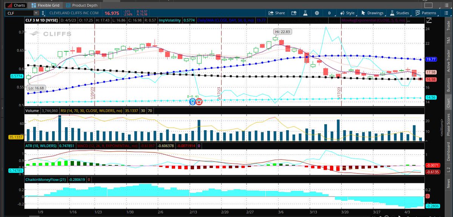Screen dimensions: 453x217
Task: Click the DailySMA study label
Action: click(x=225, y=21)
